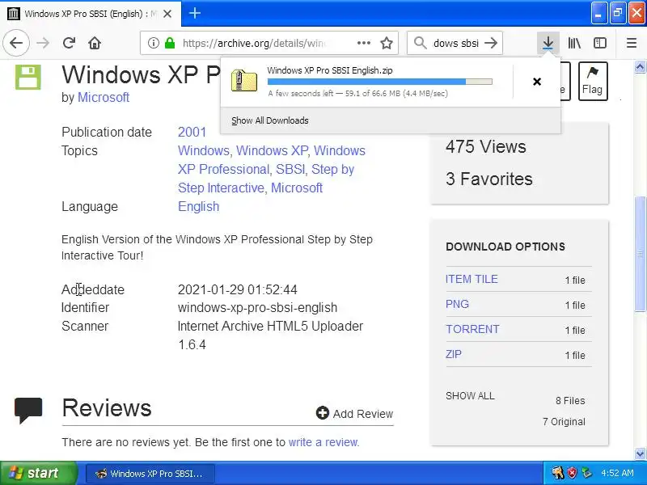This screenshot has height=485, width=647.
Task: Click the SBSI topic link
Action: [290, 169]
